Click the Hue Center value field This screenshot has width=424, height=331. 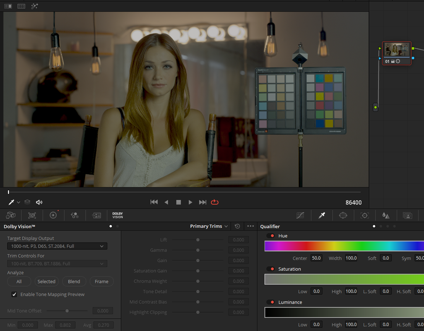click(x=316, y=258)
